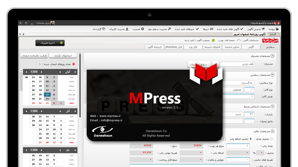
Task: Click the مشتری field showing آقای ایرانی
Action: click(x=237, y=64)
